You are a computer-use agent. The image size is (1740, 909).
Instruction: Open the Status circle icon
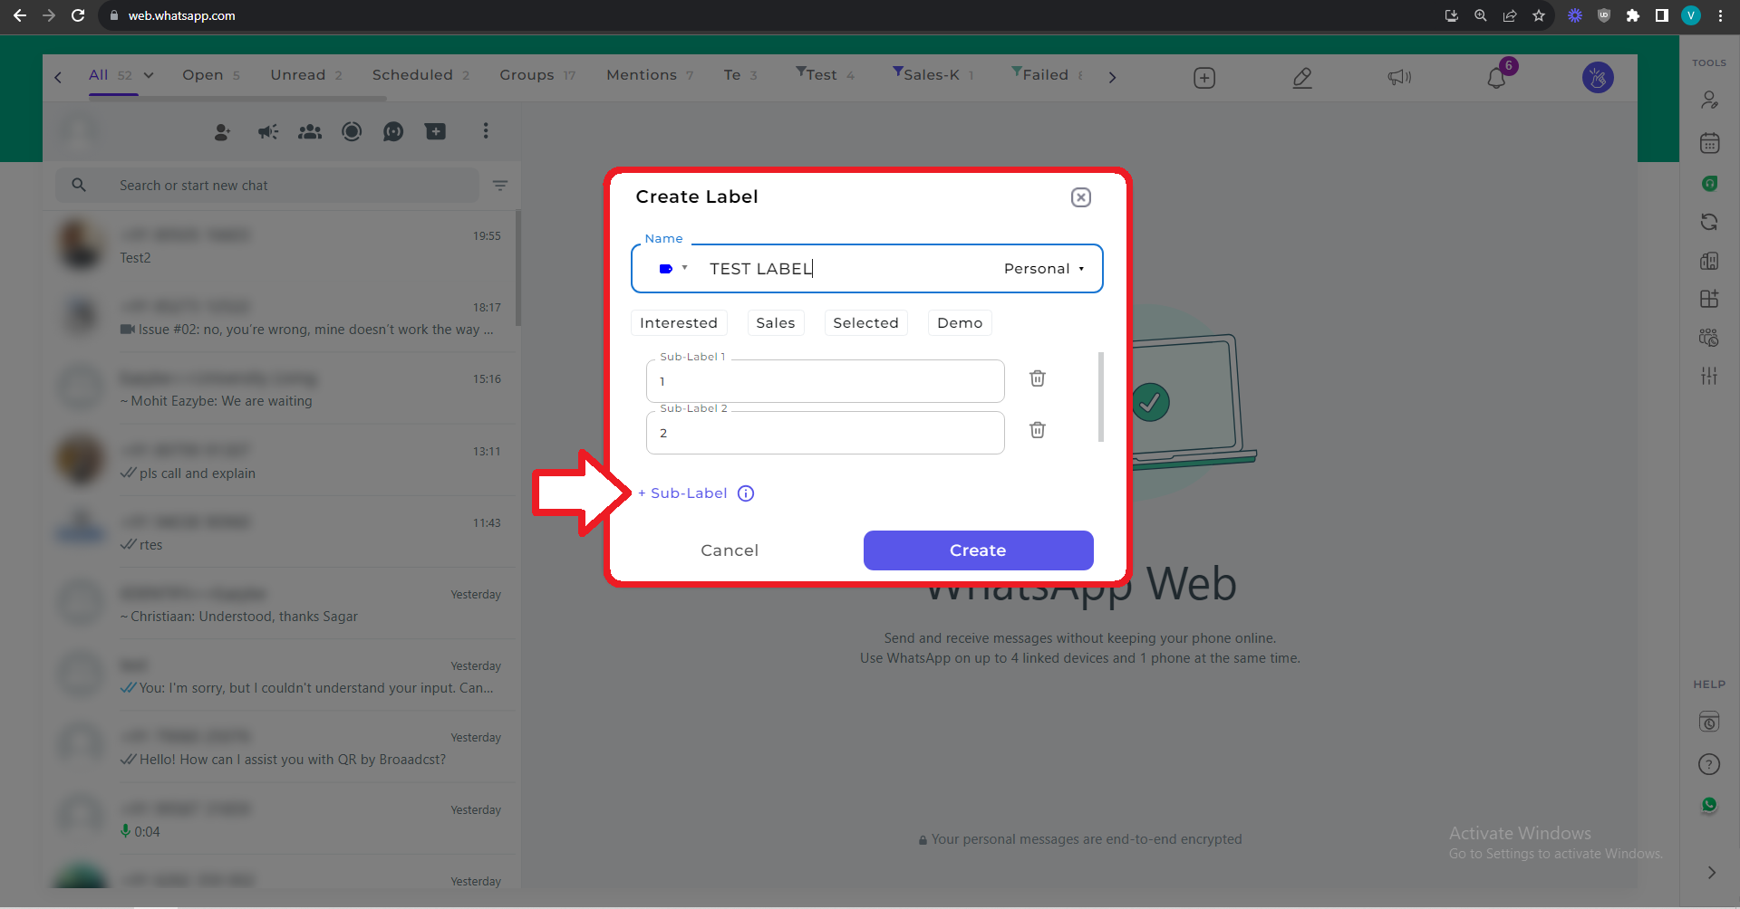click(x=352, y=132)
